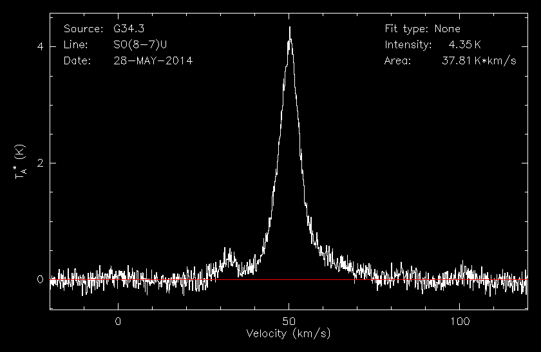Screen dimensions: 541x352
Task: Click the y-axis tick label 2
Action: 40,163
